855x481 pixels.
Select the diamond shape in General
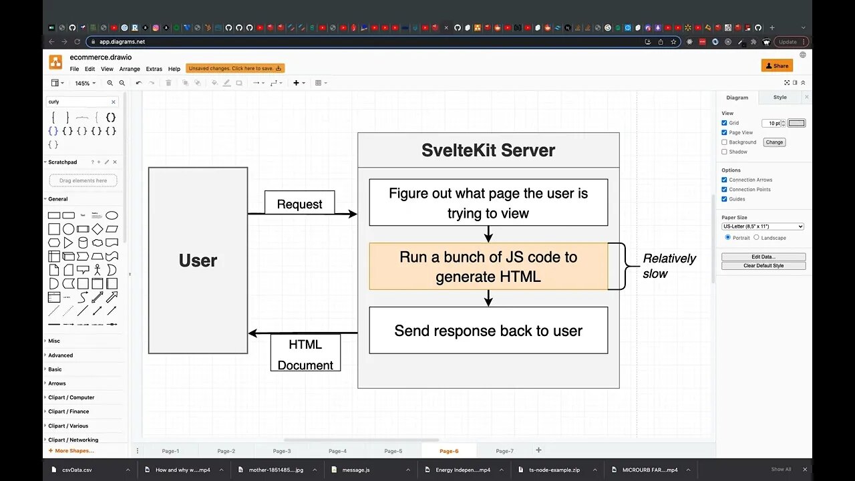[x=98, y=229]
